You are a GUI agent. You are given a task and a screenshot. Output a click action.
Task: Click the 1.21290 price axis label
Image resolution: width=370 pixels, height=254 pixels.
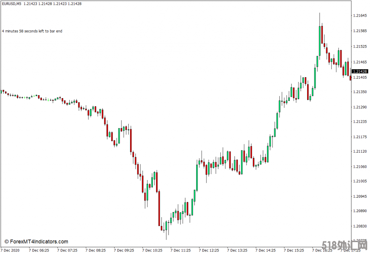coord(360,107)
